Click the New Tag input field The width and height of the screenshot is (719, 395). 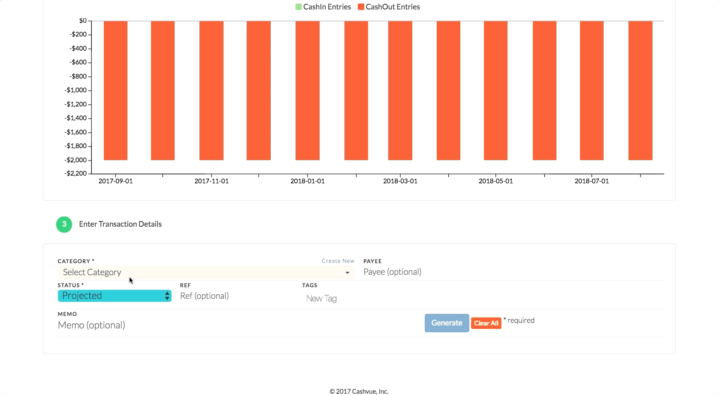pos(321,298)
